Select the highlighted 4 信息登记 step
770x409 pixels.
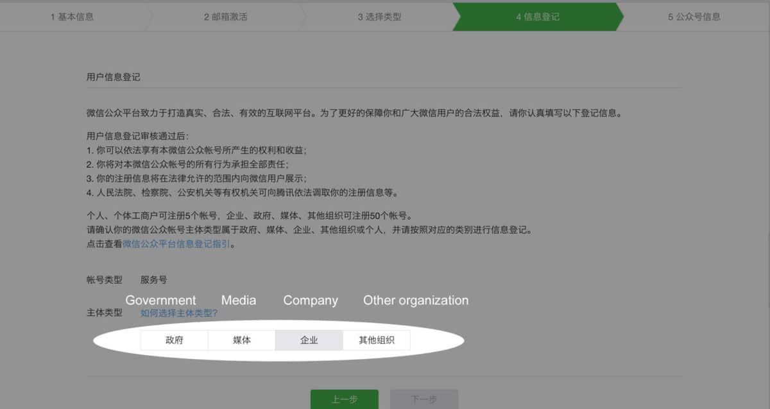pyautogui.click(x=536, y=17)
